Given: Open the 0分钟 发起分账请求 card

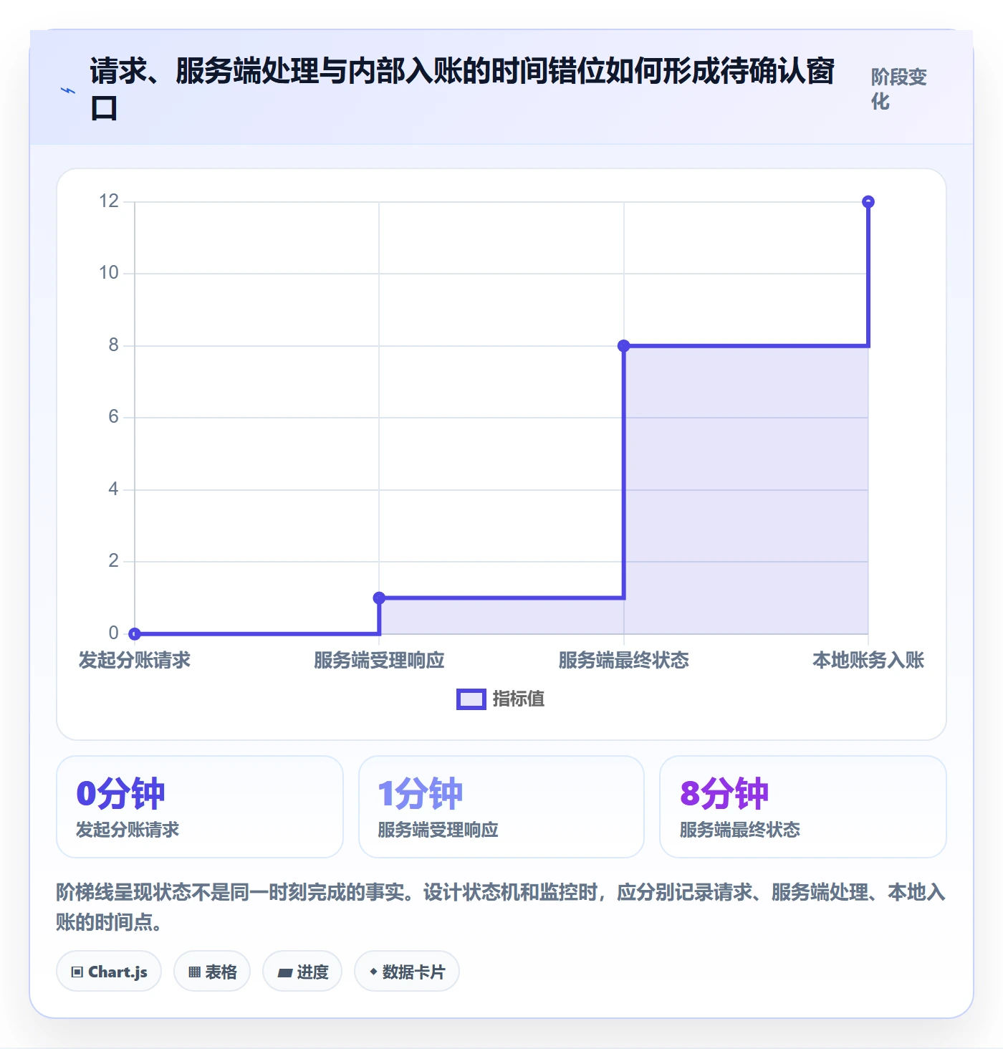Looking at the screenshot, I should (200, 807).
